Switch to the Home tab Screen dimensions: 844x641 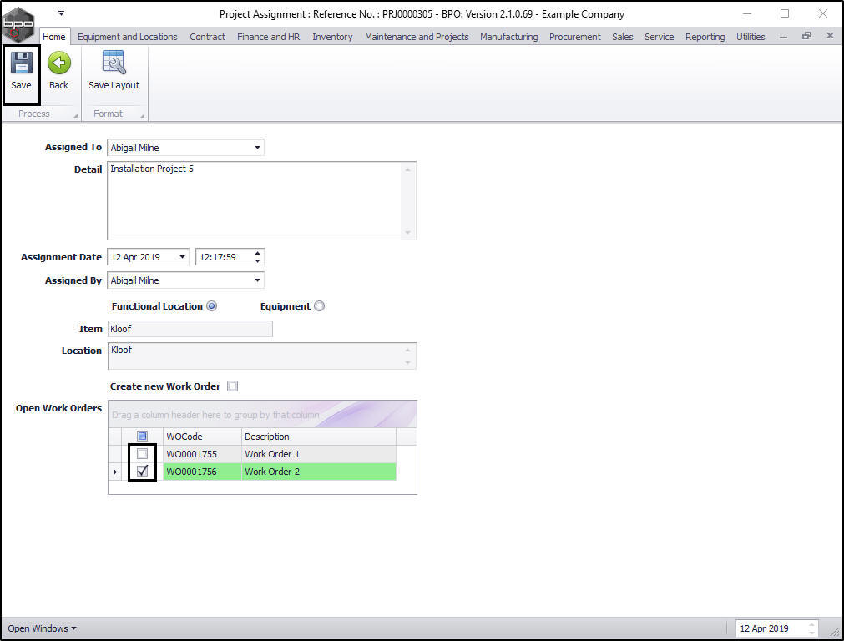[x=53, y=37]
